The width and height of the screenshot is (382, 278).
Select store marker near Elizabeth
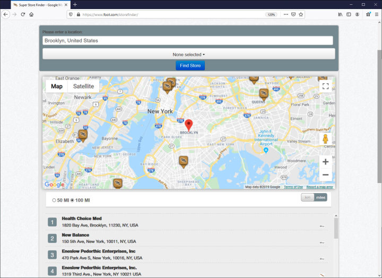click(83, 136)
